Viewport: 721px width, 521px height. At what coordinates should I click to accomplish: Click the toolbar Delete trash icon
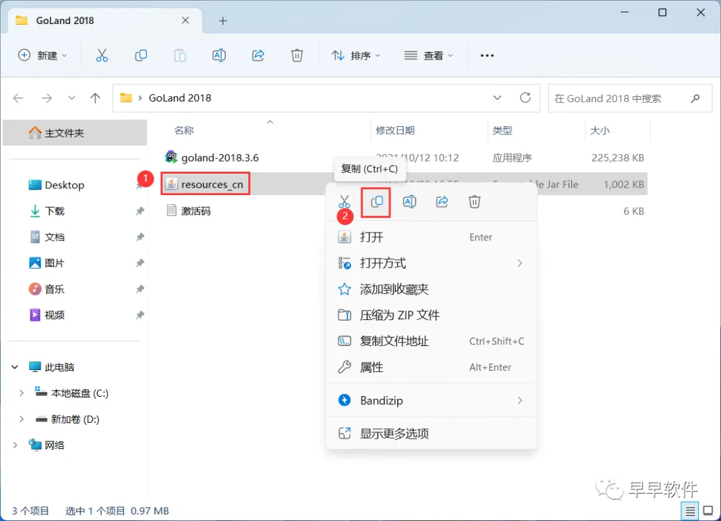coord(297,55)
